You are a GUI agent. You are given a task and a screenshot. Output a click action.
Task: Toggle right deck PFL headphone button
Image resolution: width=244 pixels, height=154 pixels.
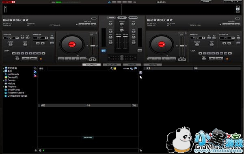[140, 51]
